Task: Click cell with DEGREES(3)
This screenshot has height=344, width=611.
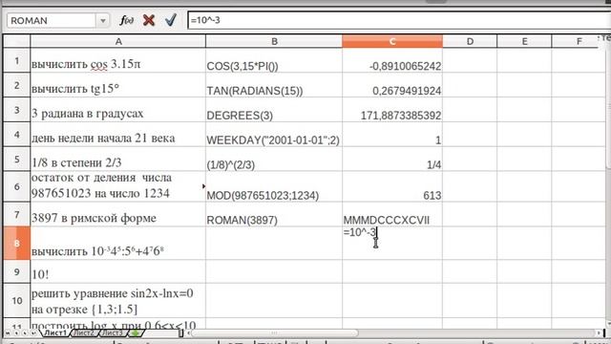Action: 274,110
